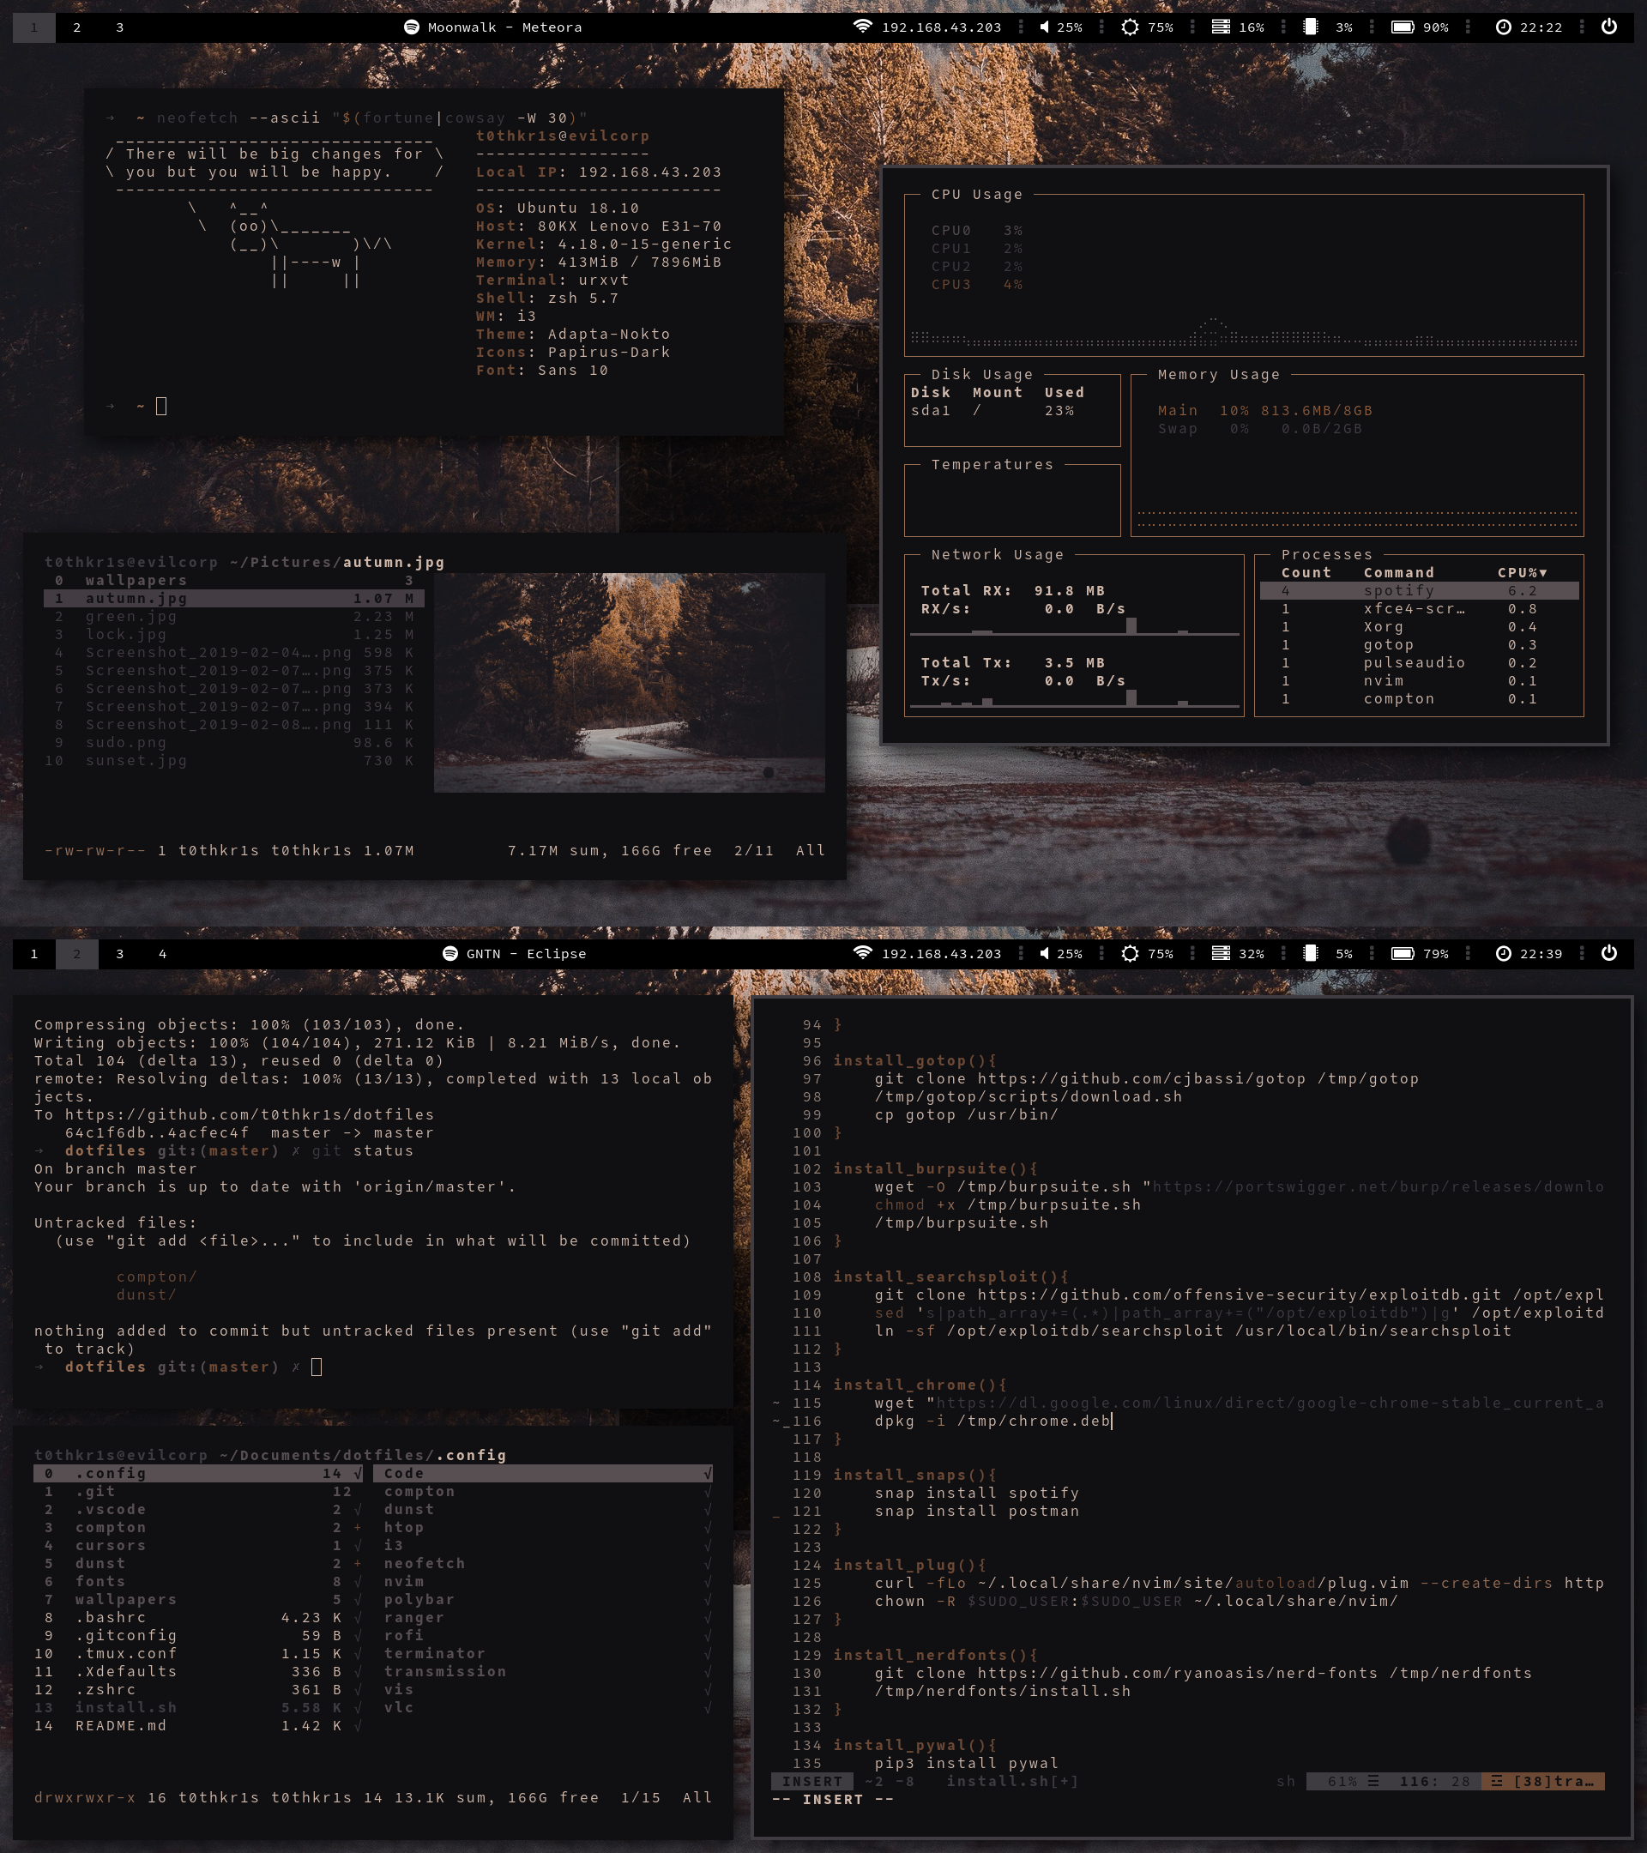Click the gotop GitHub clone URL
Screen dimensions: 1647x1853
(1141, 1079)
